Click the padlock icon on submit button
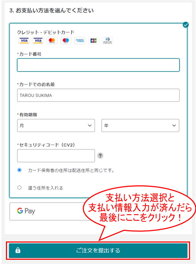The height and width of the screenshot is (265, 196). [18, 250]
